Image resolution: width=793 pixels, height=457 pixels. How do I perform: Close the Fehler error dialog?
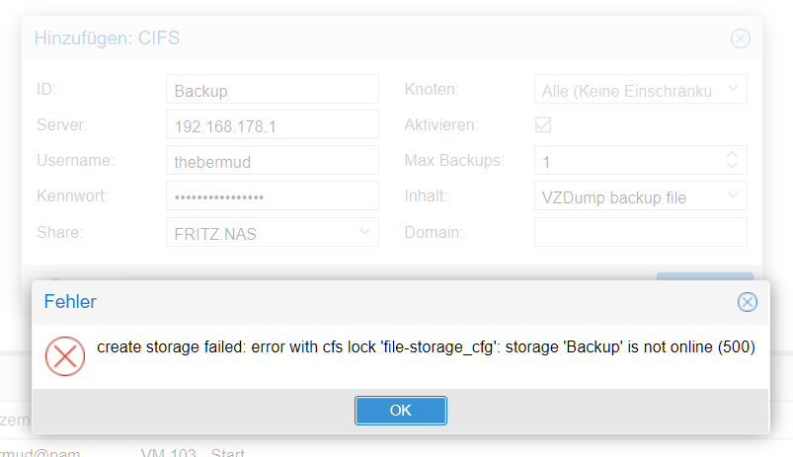point(747,302)
